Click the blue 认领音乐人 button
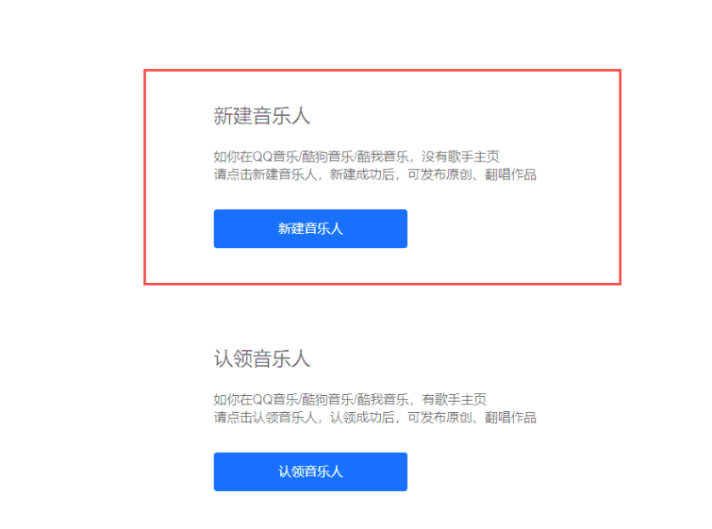This screenshot has width=712, height=529. click(x=310, y=471)
